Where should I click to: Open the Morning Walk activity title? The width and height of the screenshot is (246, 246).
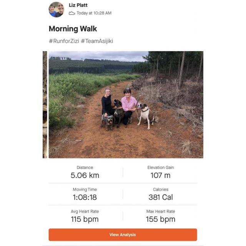click(x=73, y=29)
